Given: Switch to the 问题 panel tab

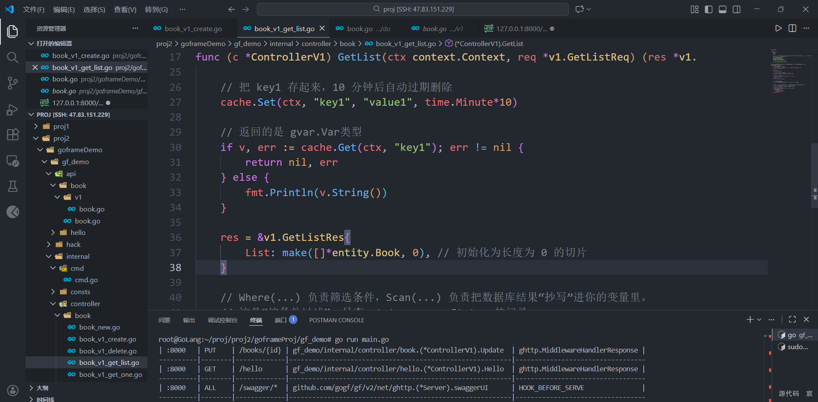Looking at the screenshot, I should tap(164, 320).
